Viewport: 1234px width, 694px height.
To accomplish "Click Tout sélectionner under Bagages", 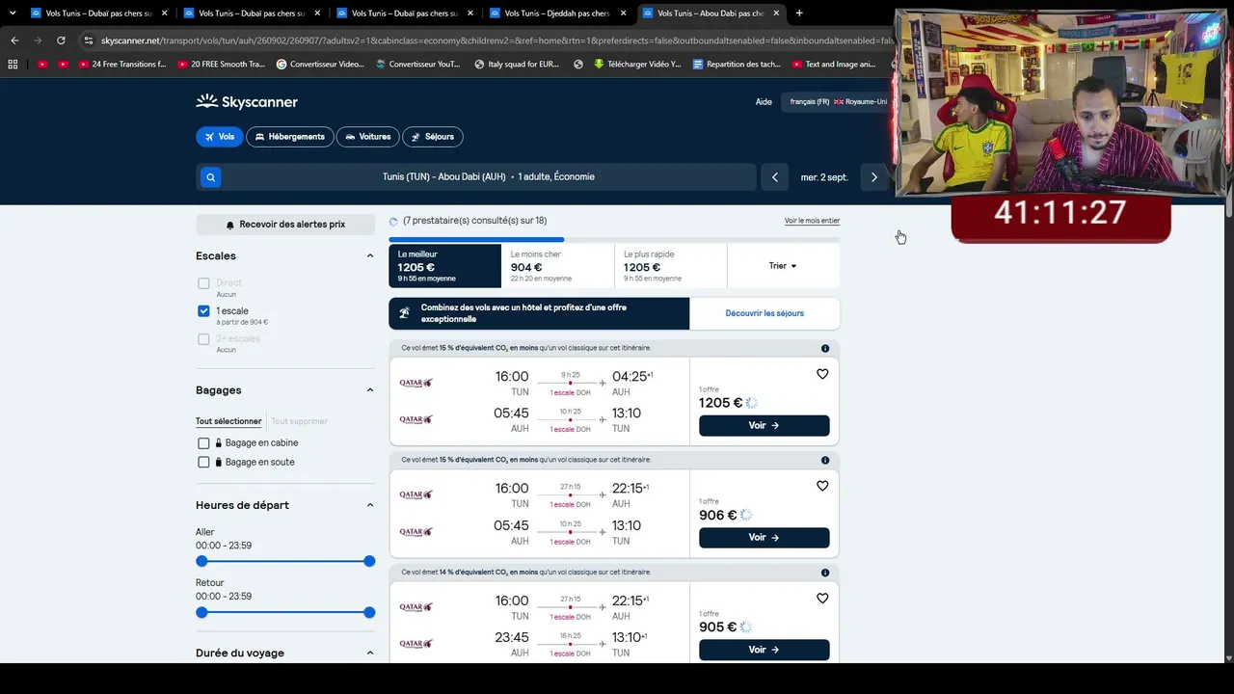I will pyautogui.click(x=228, y=421).
